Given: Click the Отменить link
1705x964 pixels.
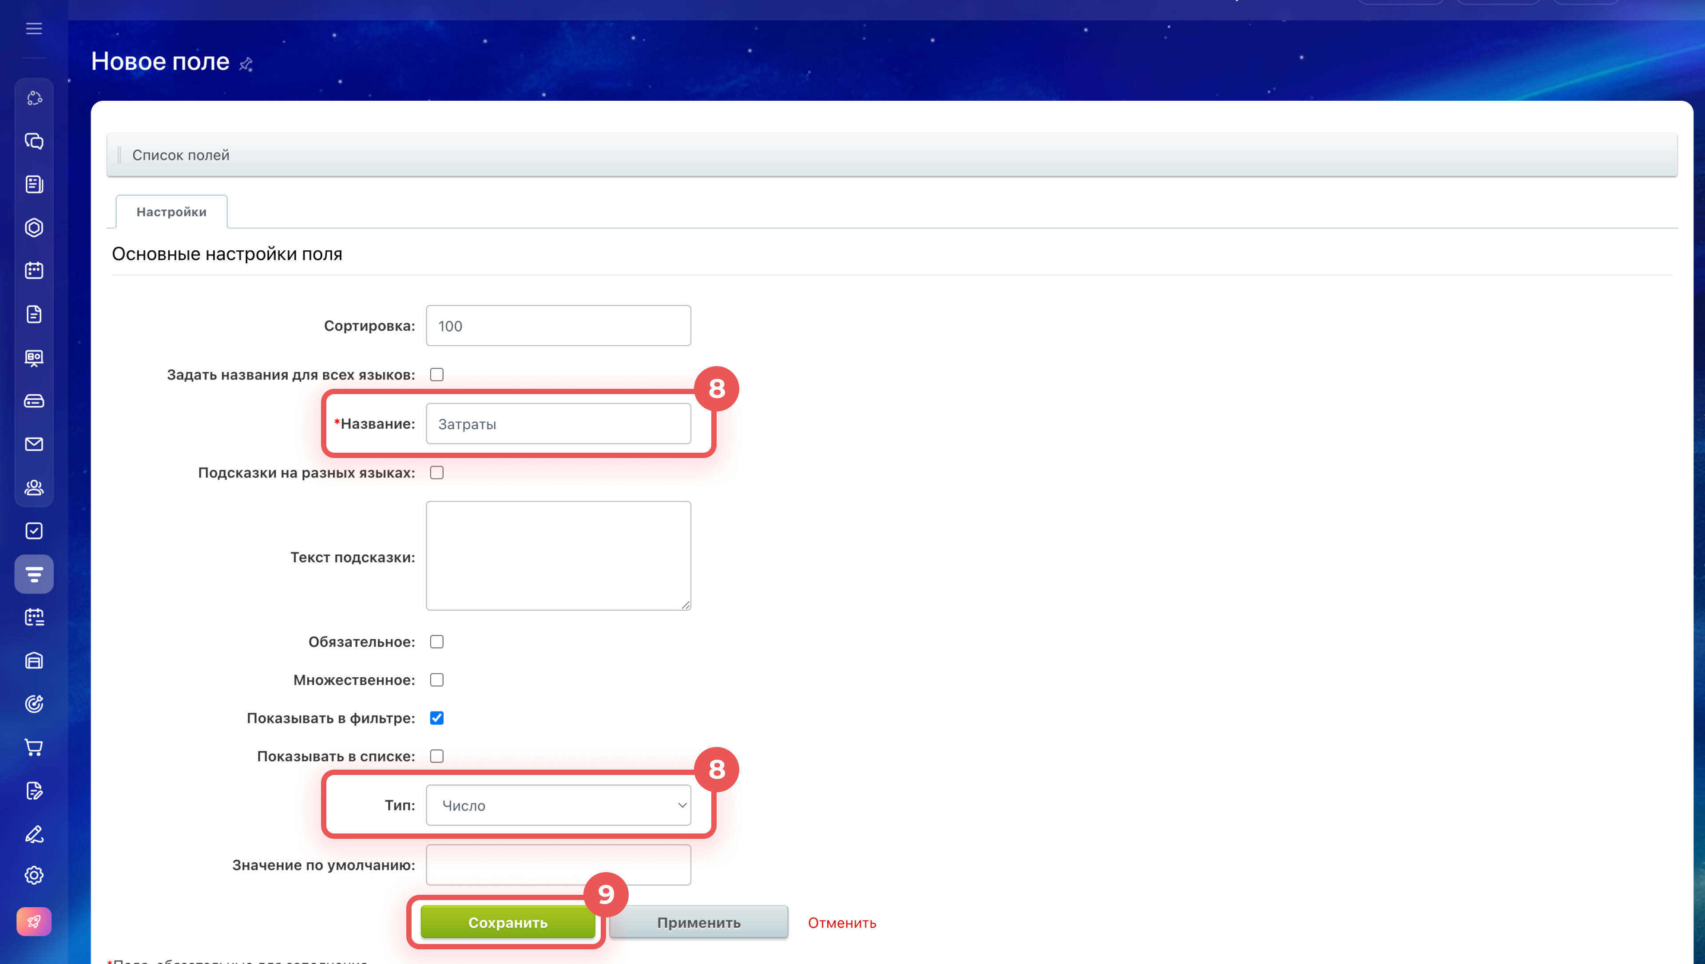Looking at the screenshot, I should point(841,922).
